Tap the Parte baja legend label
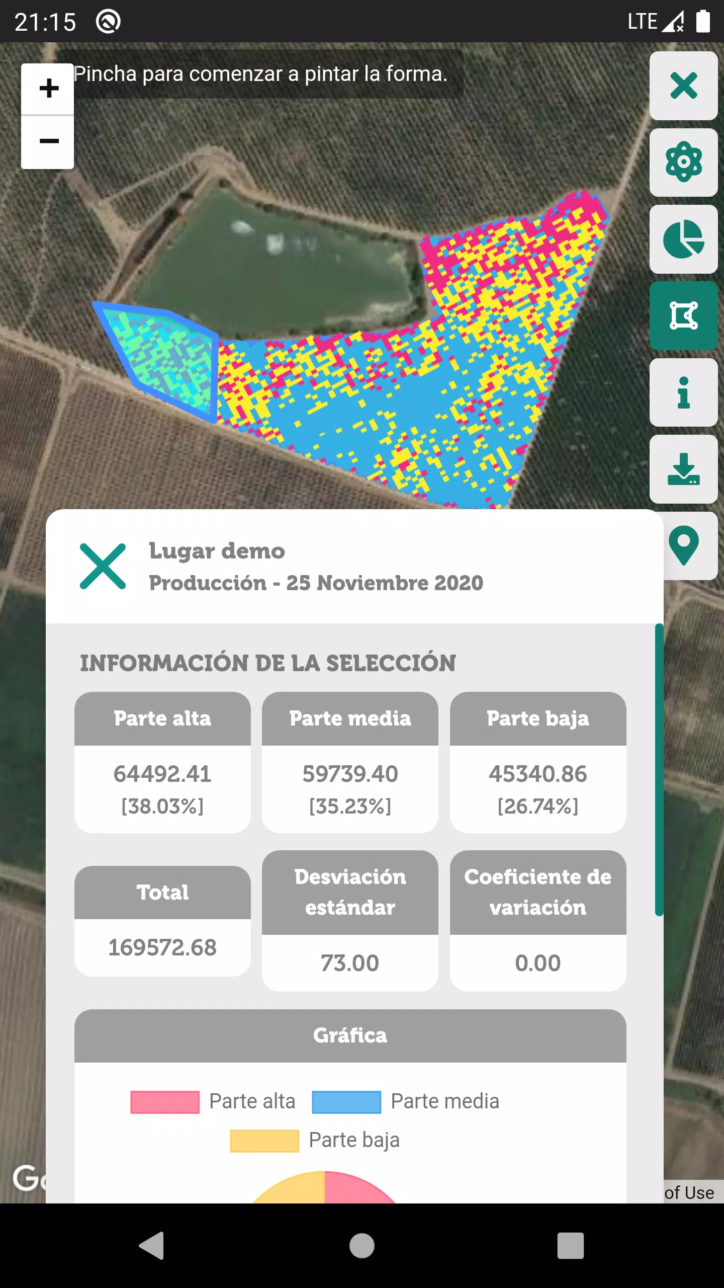Image resolution: width=724 pixels, height=1288 pixels. point(354,1140)
